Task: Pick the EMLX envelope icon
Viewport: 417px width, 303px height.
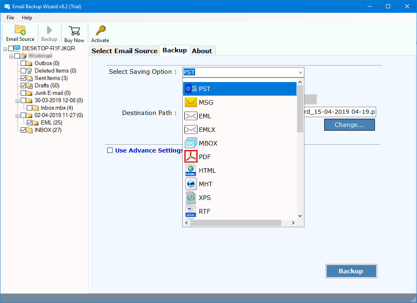Action: (191, 129)
